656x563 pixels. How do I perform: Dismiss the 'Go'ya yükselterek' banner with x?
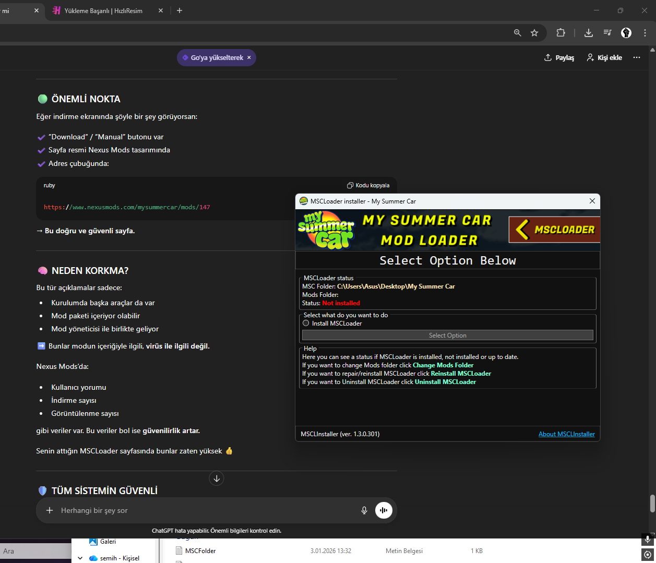[249, 58]
